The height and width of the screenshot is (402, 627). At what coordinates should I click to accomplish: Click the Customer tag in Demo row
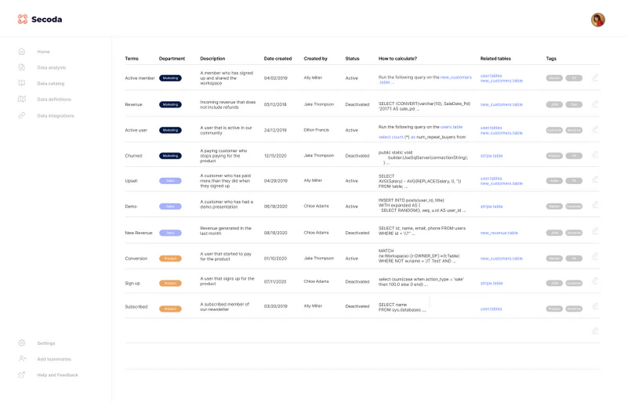tap(574, 206)
